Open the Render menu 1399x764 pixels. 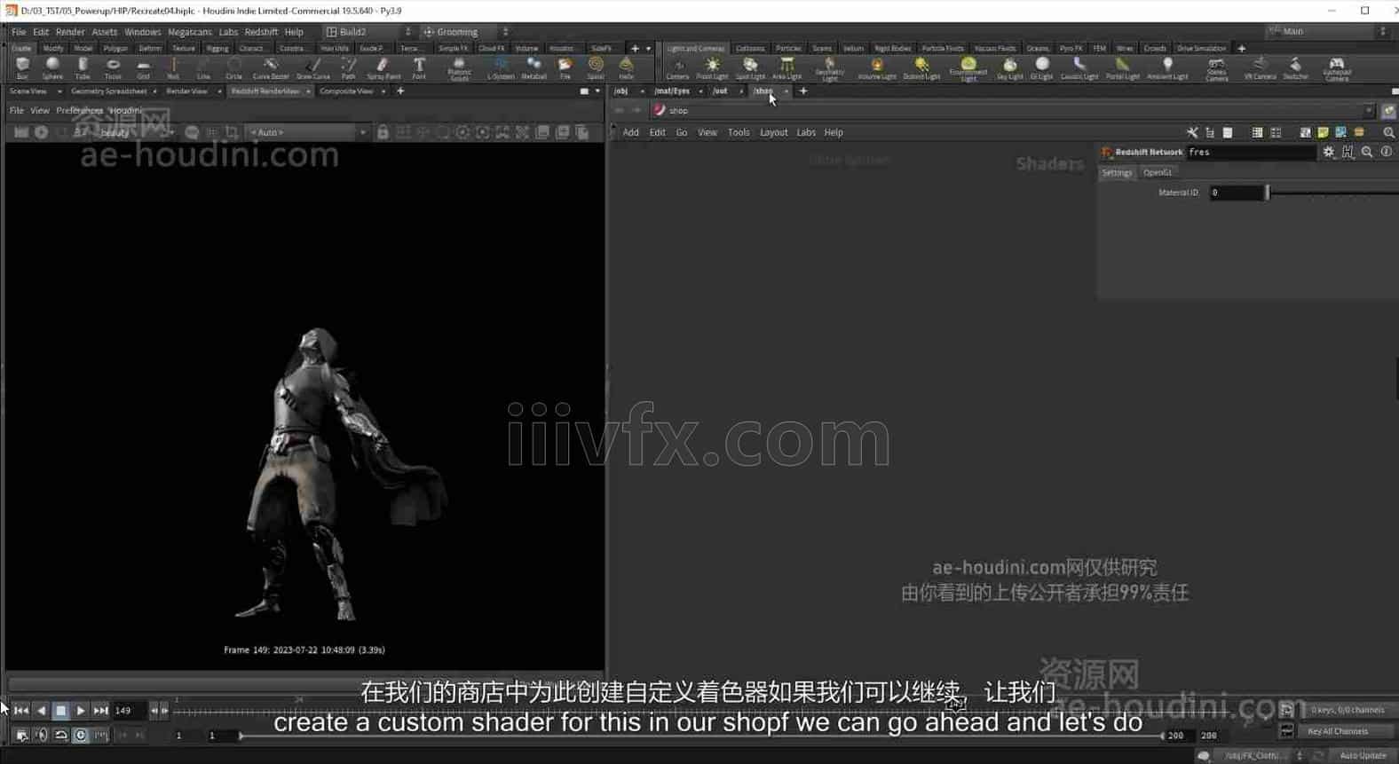pyautogui.click(x=70, y=31)
